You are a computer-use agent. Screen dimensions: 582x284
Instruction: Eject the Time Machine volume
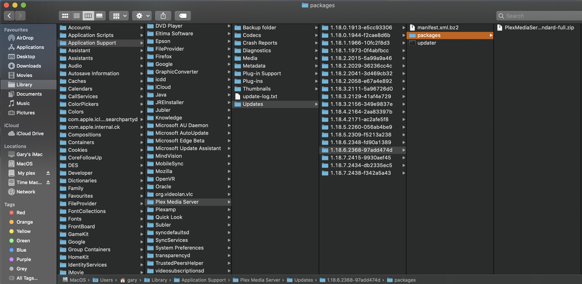48,182
